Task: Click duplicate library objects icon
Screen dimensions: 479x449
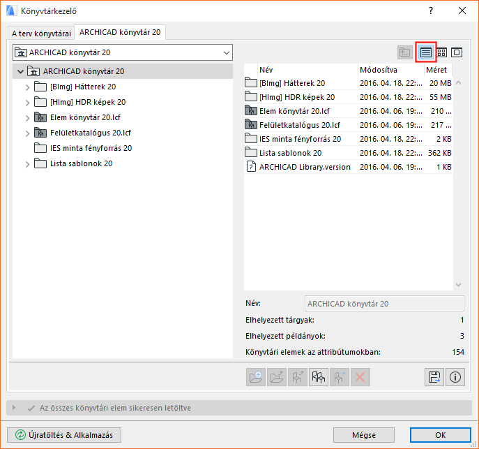Action: point(319,377)
